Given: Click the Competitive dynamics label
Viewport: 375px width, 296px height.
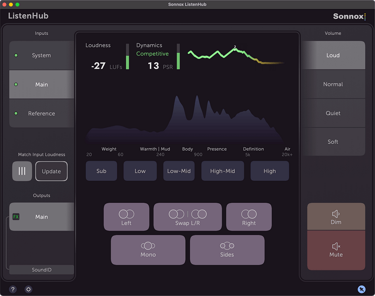Looking at the screenshot, I should 152,54.
